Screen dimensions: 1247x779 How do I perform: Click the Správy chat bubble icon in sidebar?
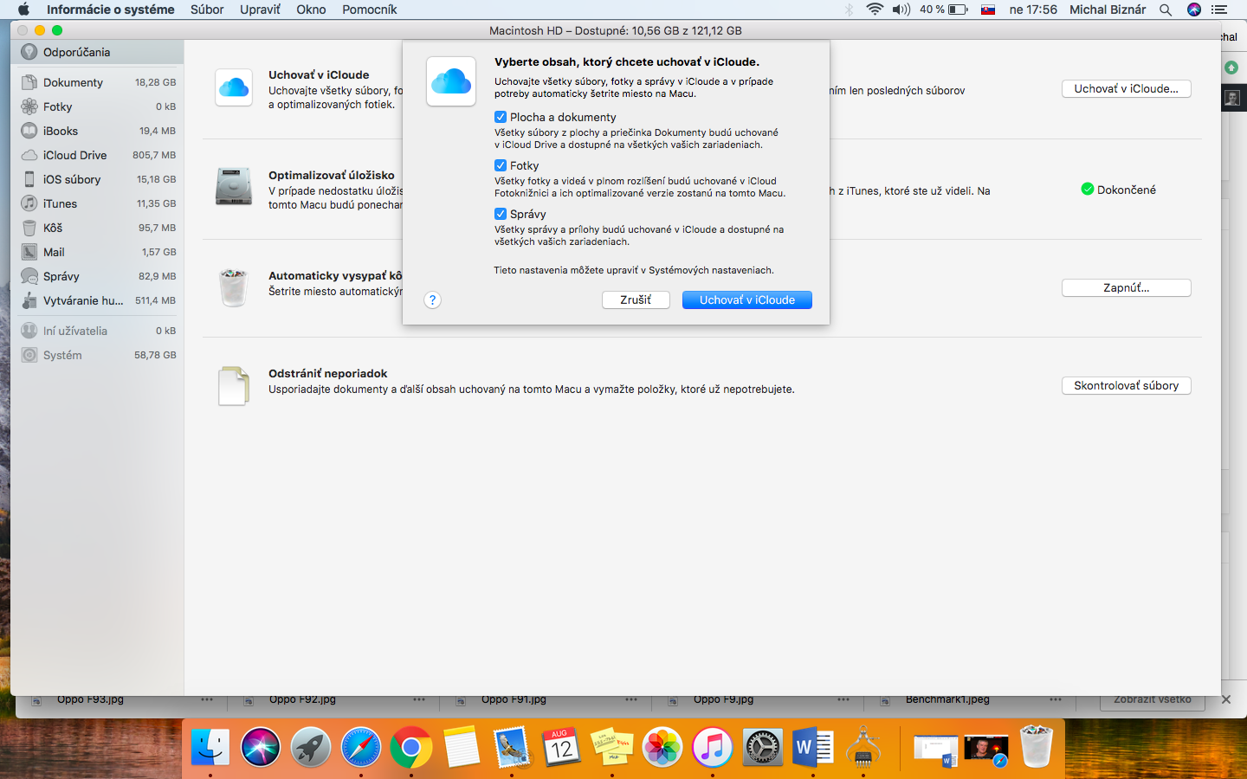click(29, 276)
